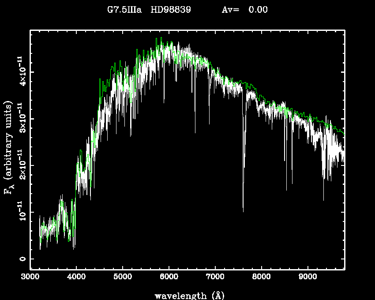375x300 pixels.
Task: Select the 5000 wavelength tick label
Action: point(123,277)
